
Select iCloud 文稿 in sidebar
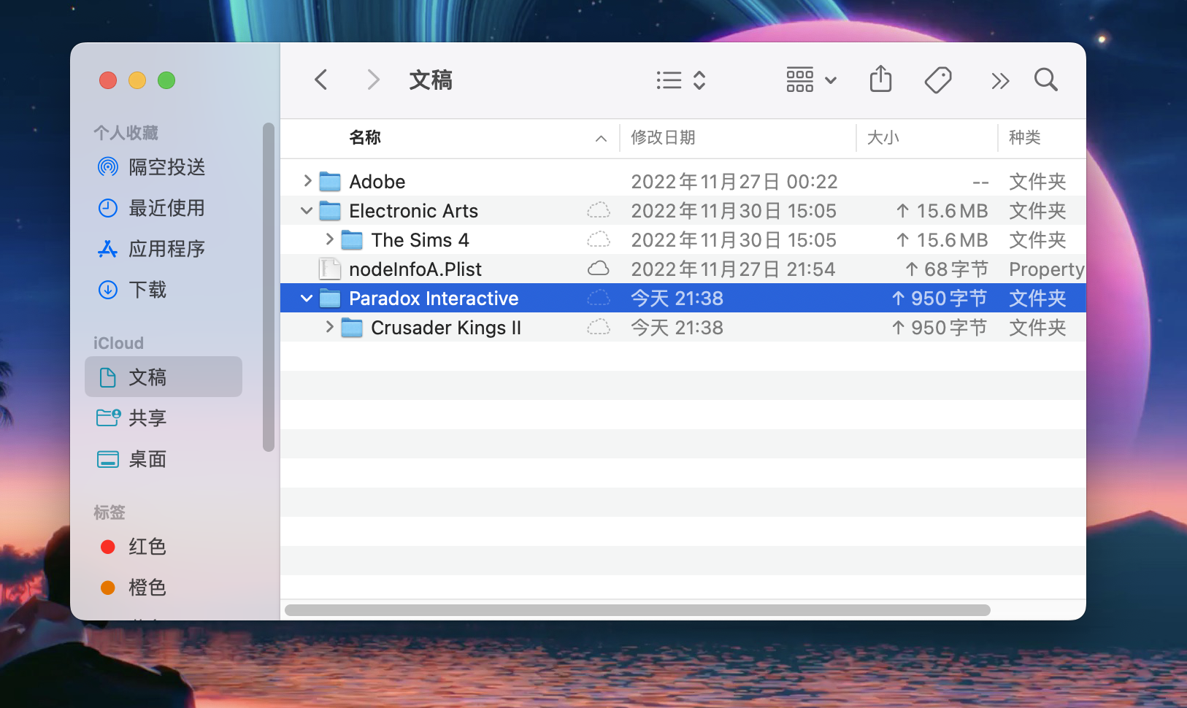click(x=164, y=377)
